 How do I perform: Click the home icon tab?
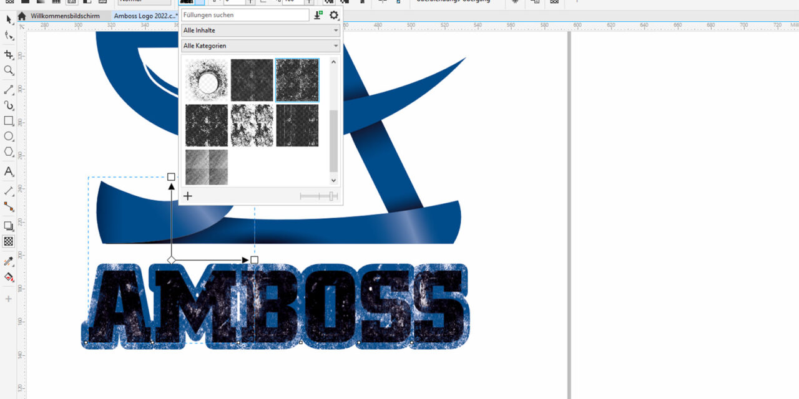pos(22,16)
